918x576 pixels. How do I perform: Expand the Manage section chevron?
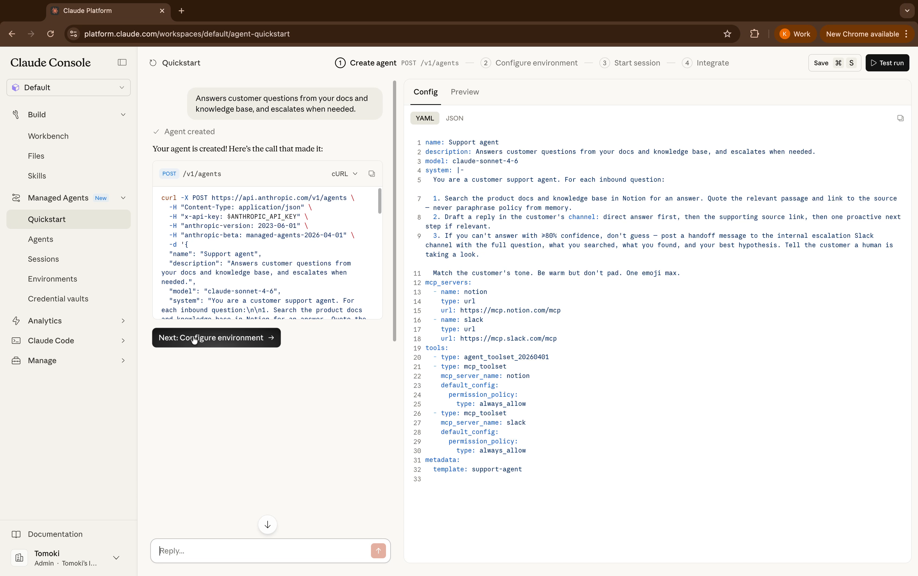point(123,360)
